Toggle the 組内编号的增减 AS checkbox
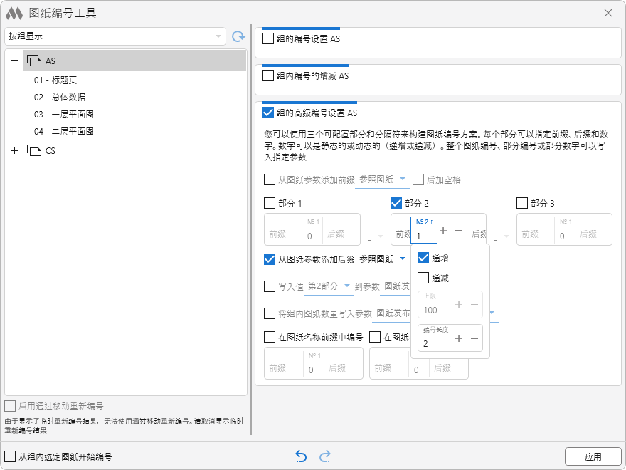 pos(268,75)
